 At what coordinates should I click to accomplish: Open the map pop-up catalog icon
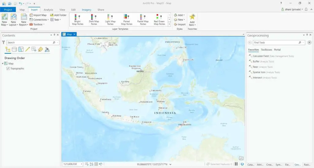[x=241, y=158]
